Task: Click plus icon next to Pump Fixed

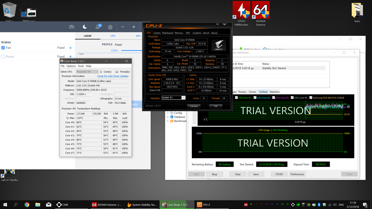Action: click(70, 57)
